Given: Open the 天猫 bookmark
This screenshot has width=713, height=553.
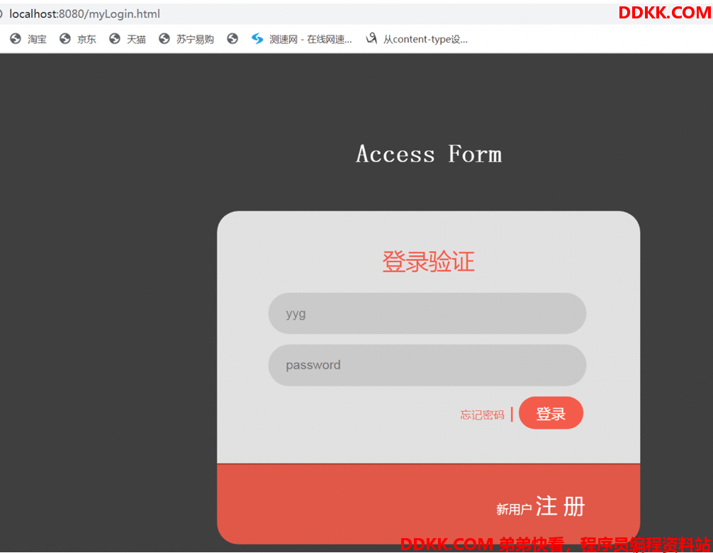Looking at the screenshot, I should point(128,39).
